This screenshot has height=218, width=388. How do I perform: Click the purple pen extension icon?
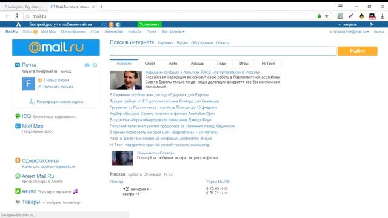[350, 16]
